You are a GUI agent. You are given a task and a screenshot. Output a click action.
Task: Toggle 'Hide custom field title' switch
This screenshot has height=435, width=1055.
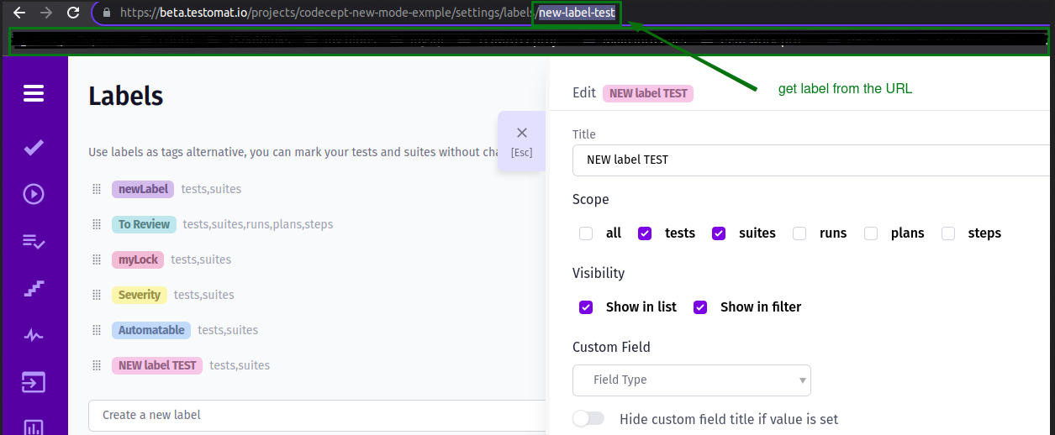(x=588, y=419)
